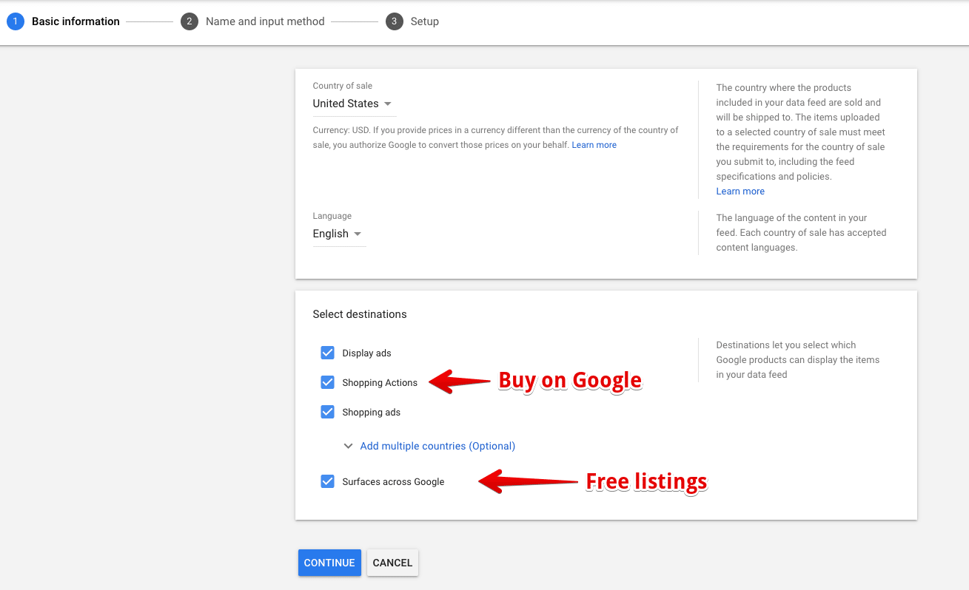
Task: Select the Basic information step label
Action: (x=76, y=21)
